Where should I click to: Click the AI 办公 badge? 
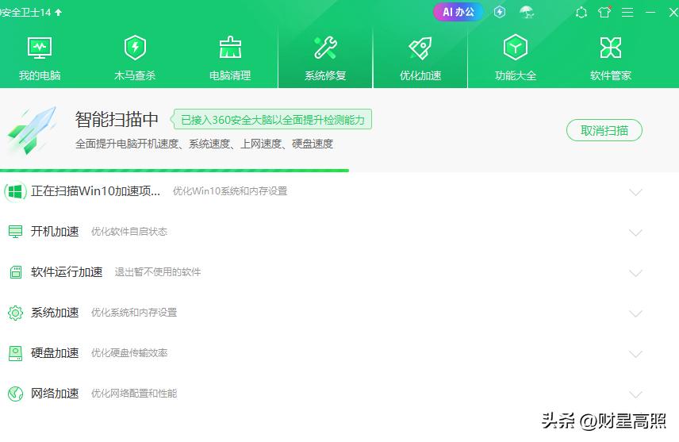458,12
